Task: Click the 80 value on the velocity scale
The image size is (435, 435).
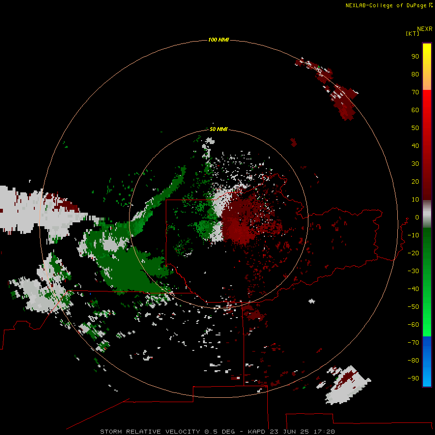Action: [415, 74]
